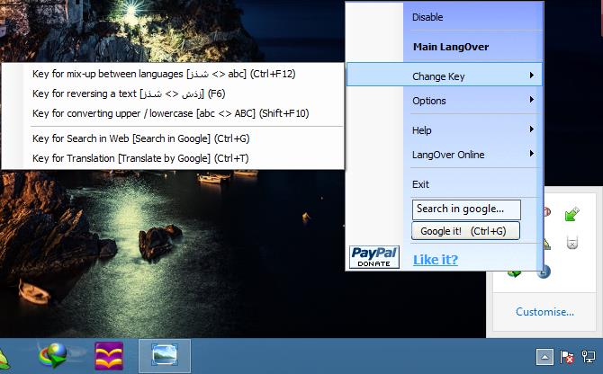The image size is (603, 374).
Task: Select Disable in the LangOver menu
Action: click(x=427, y=17)
